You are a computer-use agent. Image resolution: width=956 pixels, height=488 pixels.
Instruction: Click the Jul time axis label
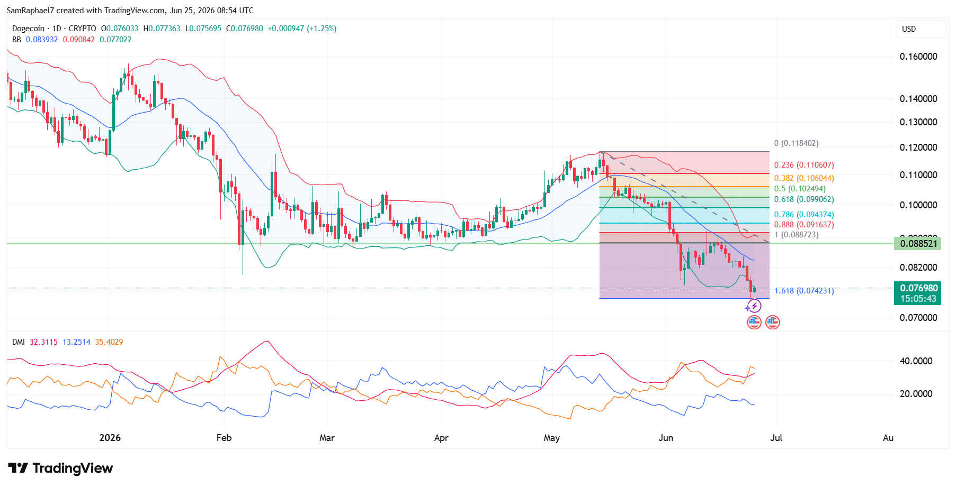point(776,438)
